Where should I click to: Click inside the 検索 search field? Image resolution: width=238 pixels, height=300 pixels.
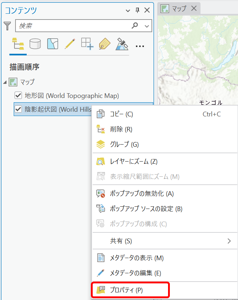72,26
